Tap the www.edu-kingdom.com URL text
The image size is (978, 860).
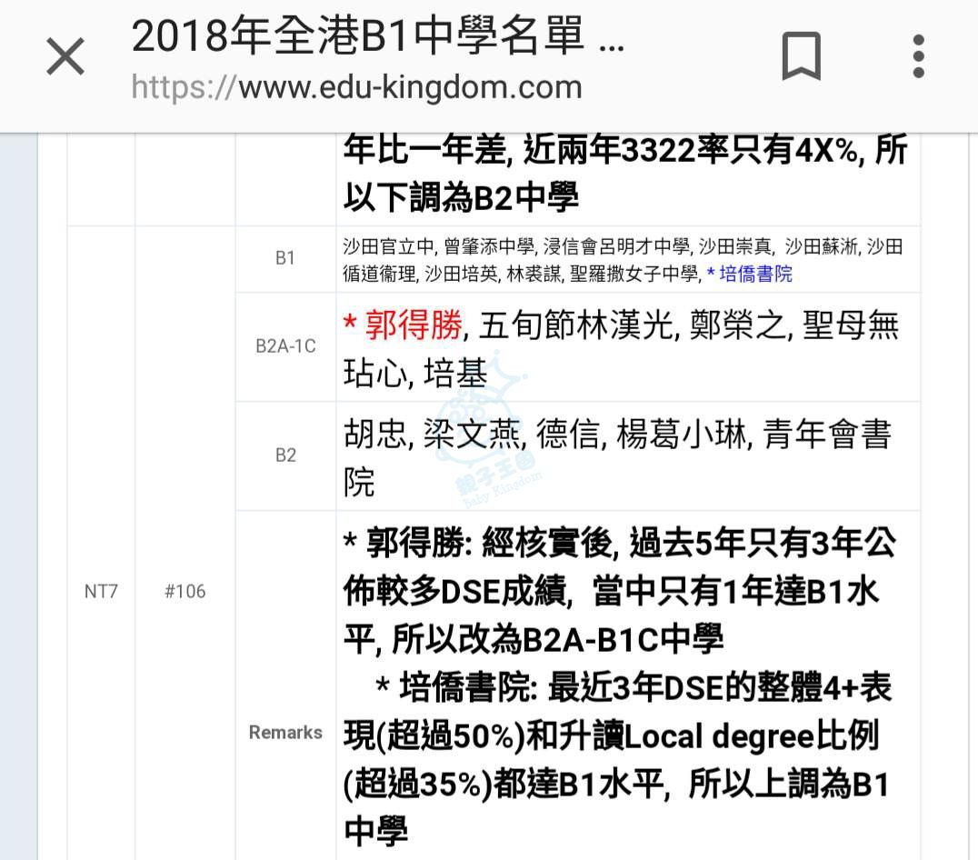coord(409,87)
